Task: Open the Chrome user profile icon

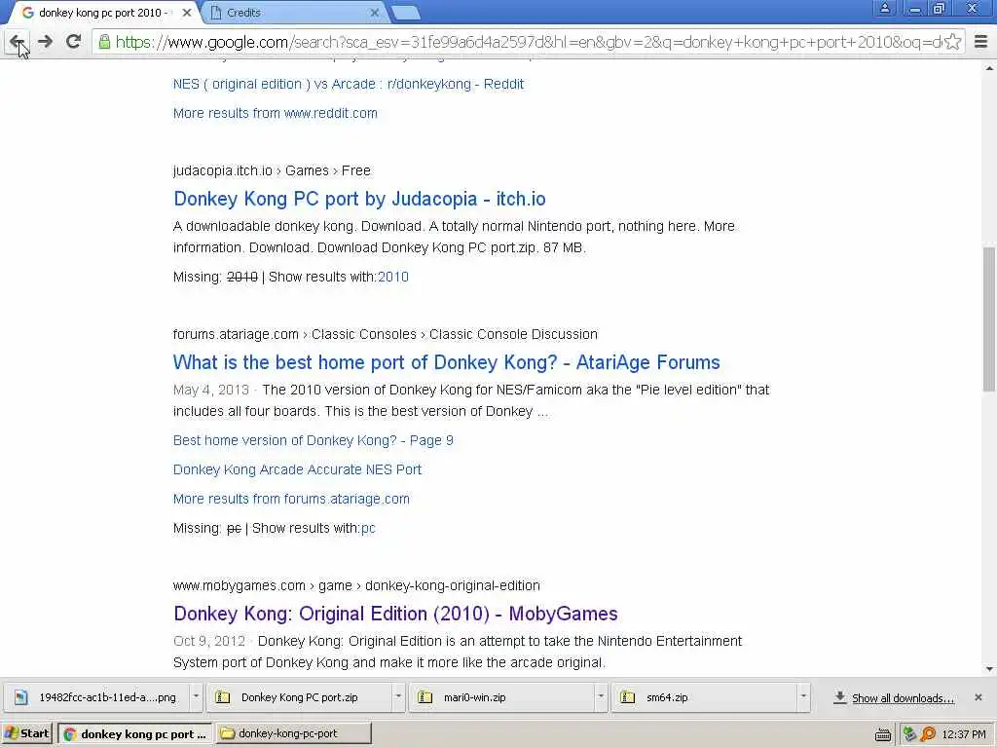Action: click(884, 8)
